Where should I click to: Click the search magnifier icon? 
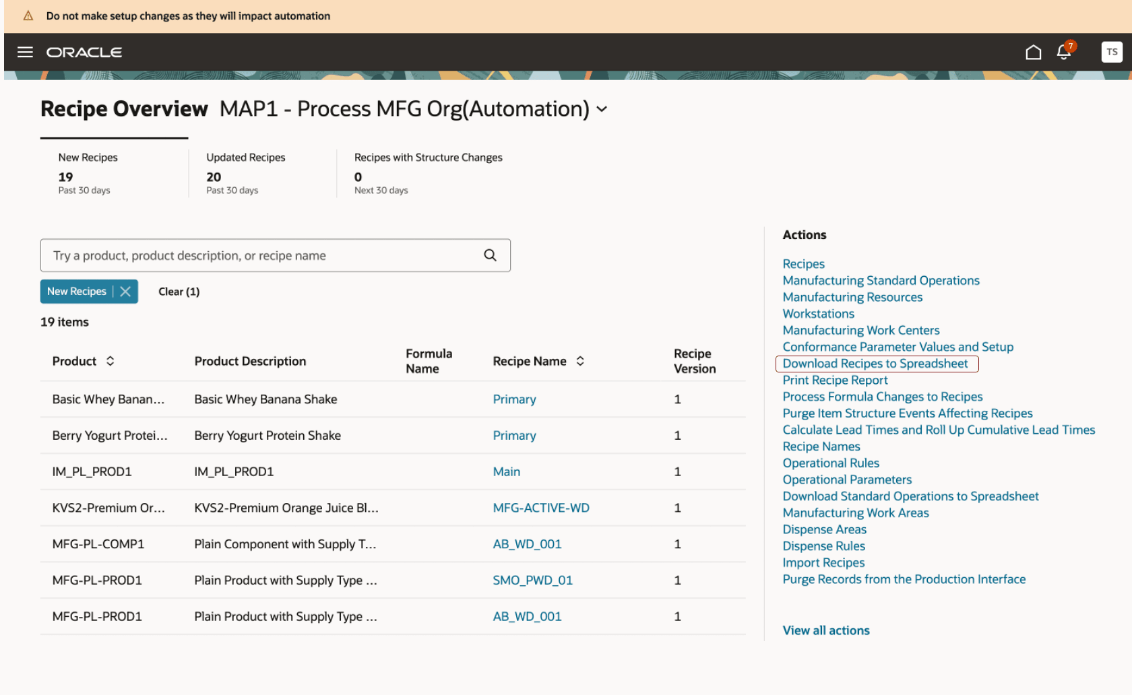click(x=490, y=255)
